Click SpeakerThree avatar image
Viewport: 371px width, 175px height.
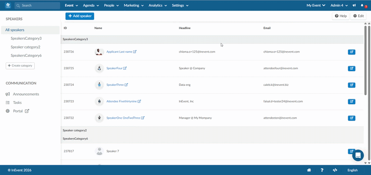click(x=99, y=85)
